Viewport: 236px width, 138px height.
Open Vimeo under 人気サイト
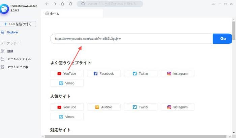[67, 117]
